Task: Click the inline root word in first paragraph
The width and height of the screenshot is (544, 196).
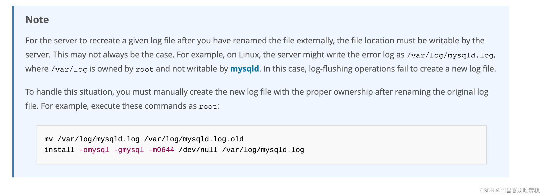Action: pyautogui.click(x=144, y=69)
